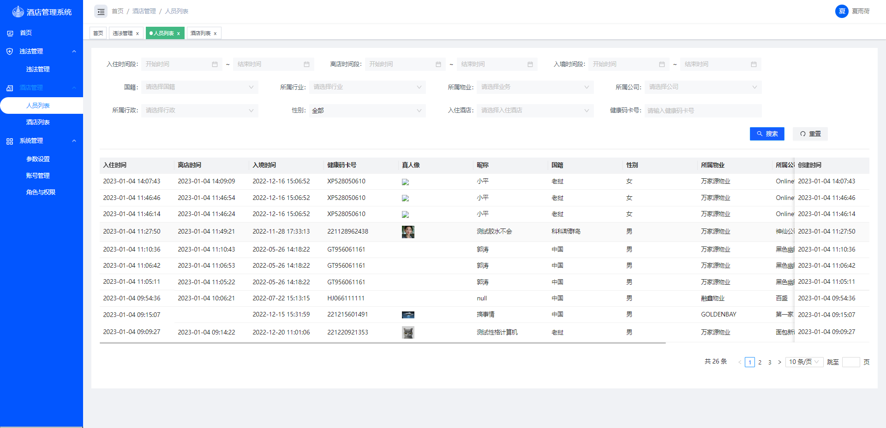Open the 入住酒店 dropdown
The image size is (886, 428).
point(535,111)
